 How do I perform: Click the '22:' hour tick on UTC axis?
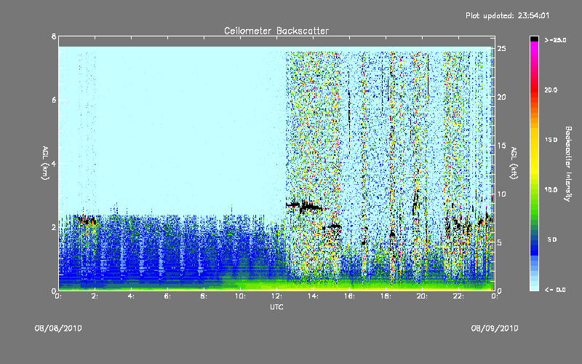[x=458, y=296]
